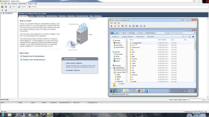Click the Steam icon on host taskbar

tap(43, 115)
